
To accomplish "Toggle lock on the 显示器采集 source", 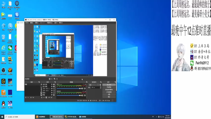I will pyautogui.click(x=54, y=84).
